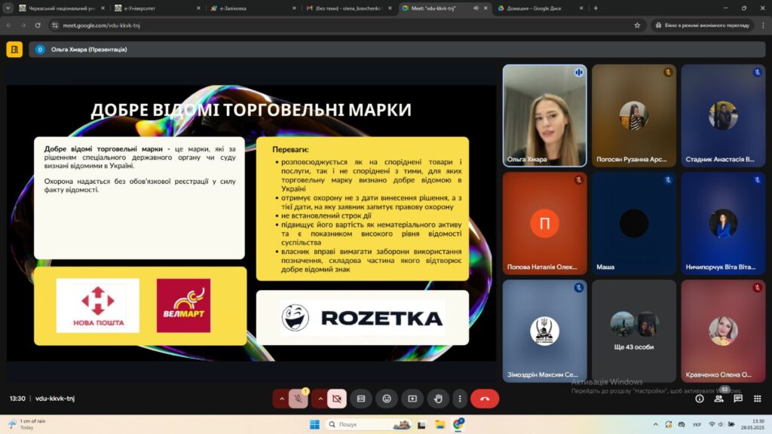772x434 pixels.
Task: Click the present screen (share) icon
Action: coord(412,399)
